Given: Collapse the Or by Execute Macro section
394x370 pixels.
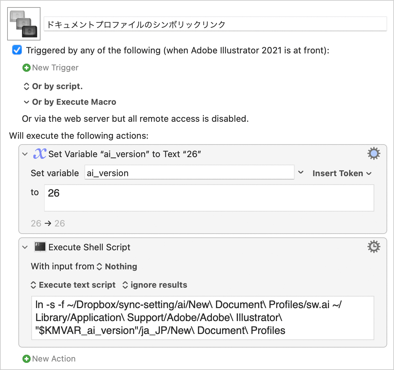Looking at the screenshot, I should coord(27,102).
